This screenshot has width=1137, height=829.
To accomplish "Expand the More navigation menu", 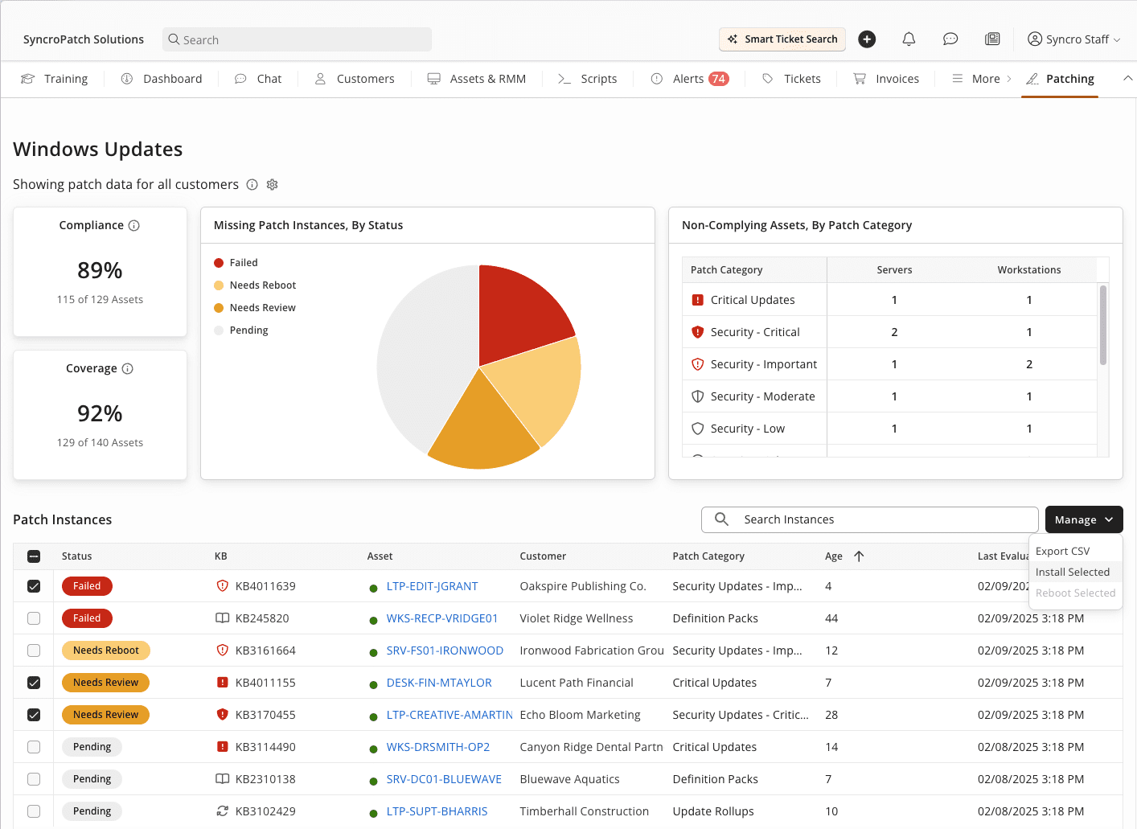I will [981, 79].
